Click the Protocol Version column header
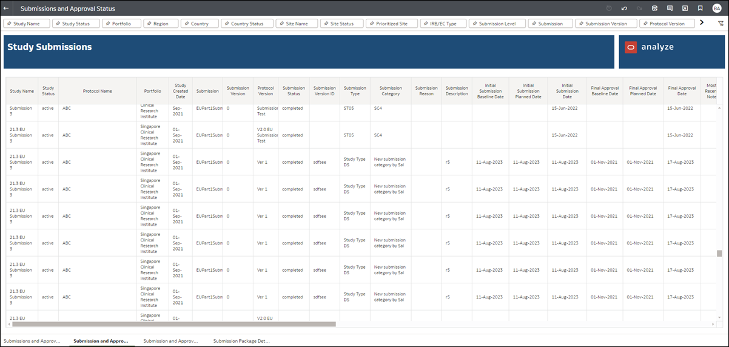The image size is (729, 347). (x=266, y=91)
